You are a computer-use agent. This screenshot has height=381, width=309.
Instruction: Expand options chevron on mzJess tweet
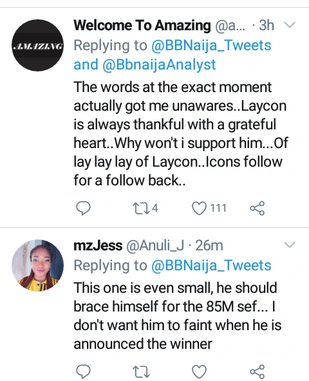290,245
